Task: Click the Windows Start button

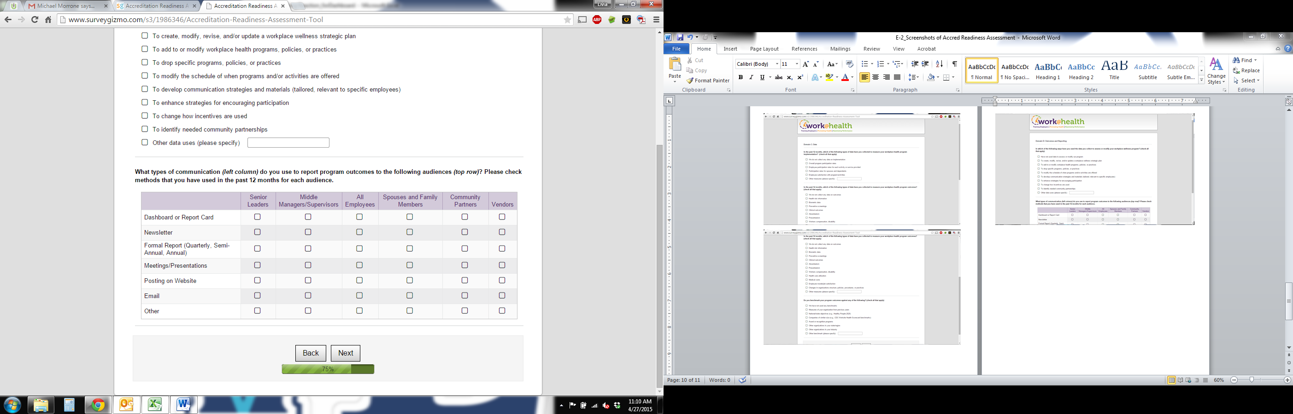Action: click(x=12, y=404)
